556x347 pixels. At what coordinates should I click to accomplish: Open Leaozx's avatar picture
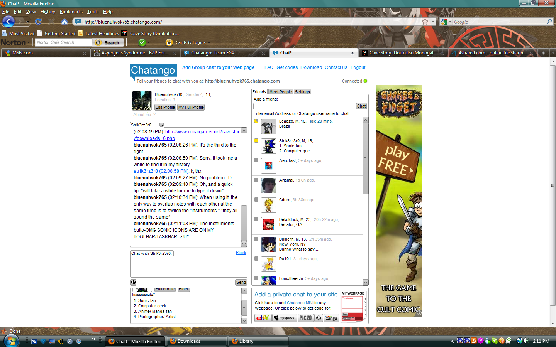pyautogui.click(x=268, y=126)
